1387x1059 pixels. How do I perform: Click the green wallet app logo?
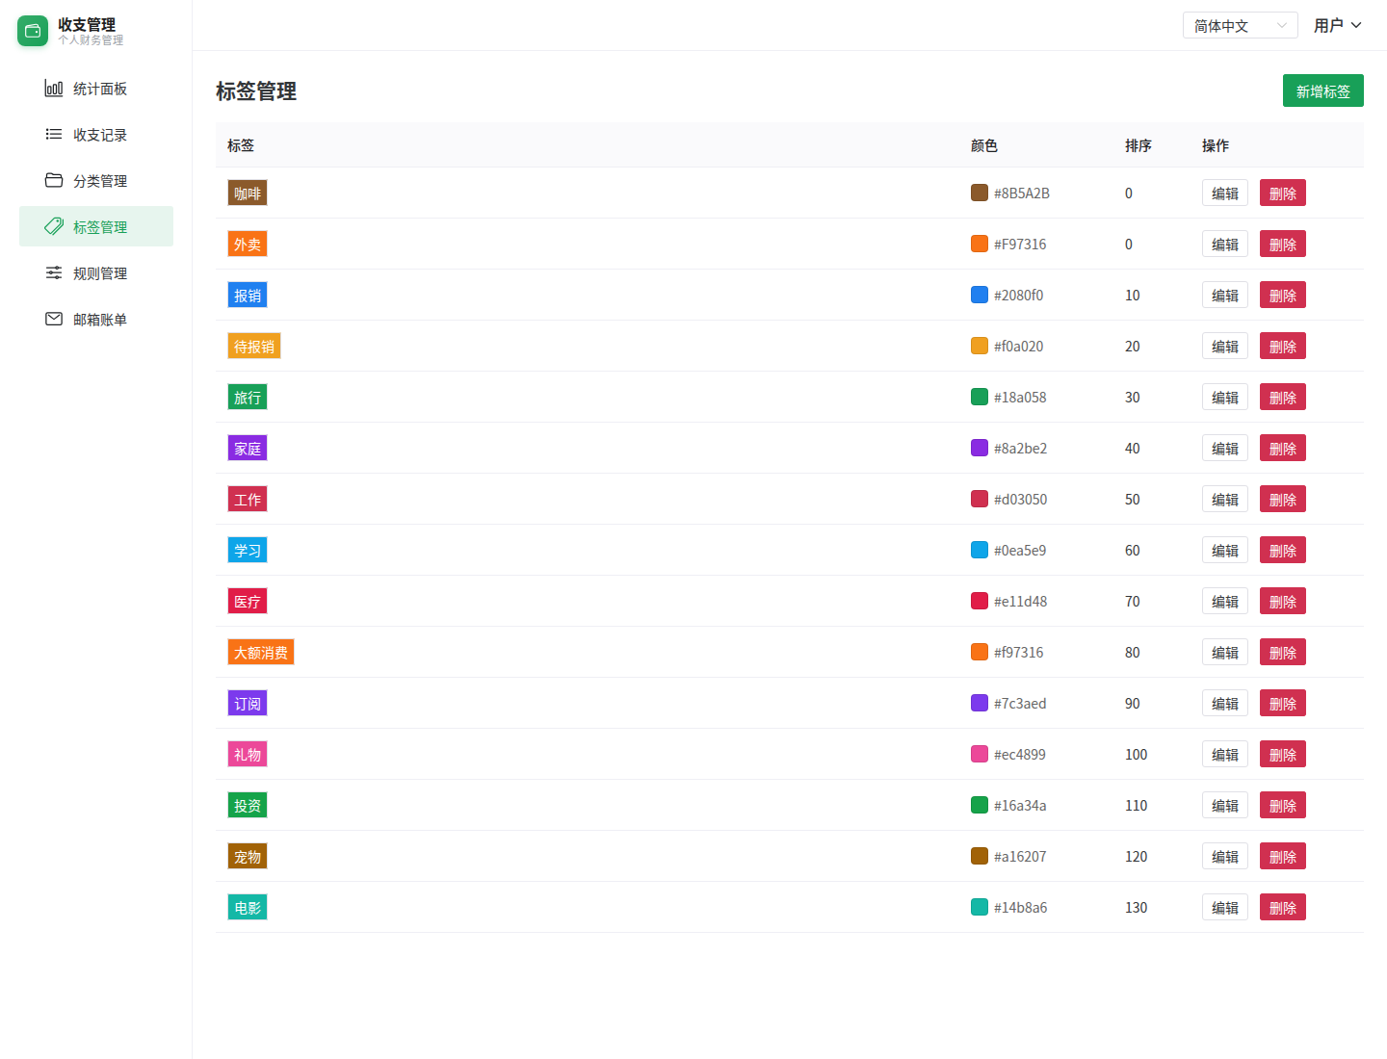pyautogui.click(x=33, y=31)
